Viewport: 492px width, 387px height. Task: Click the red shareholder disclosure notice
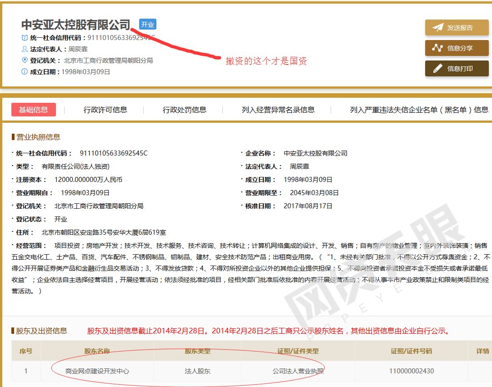pyautogui.click(x=268, y=331)
